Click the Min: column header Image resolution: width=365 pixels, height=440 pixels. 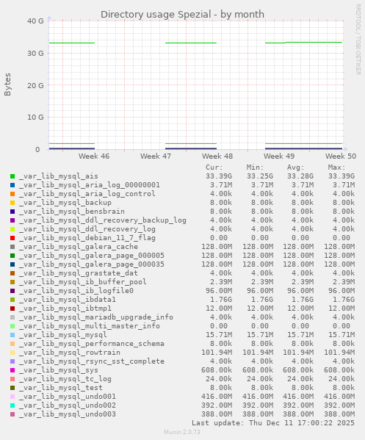256,167
